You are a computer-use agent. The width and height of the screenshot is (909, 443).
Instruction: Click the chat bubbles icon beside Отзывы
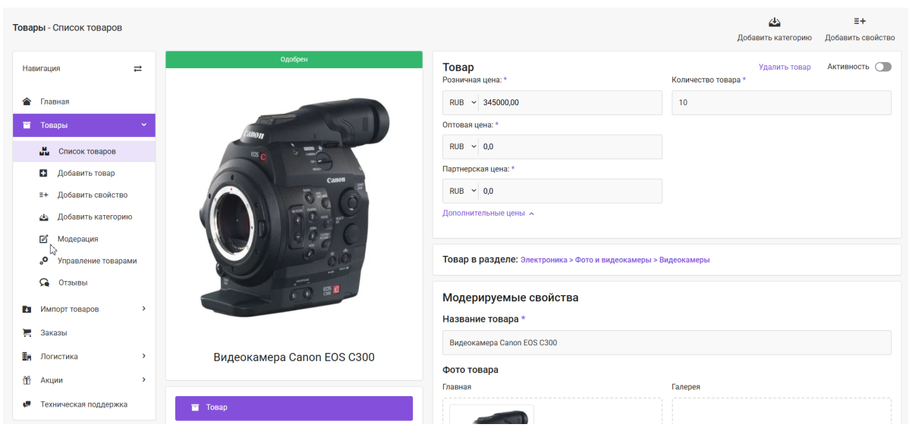click(x=44, y=282)
